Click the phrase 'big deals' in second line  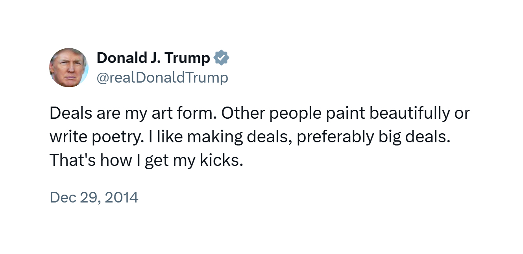(x=412, y=138)
